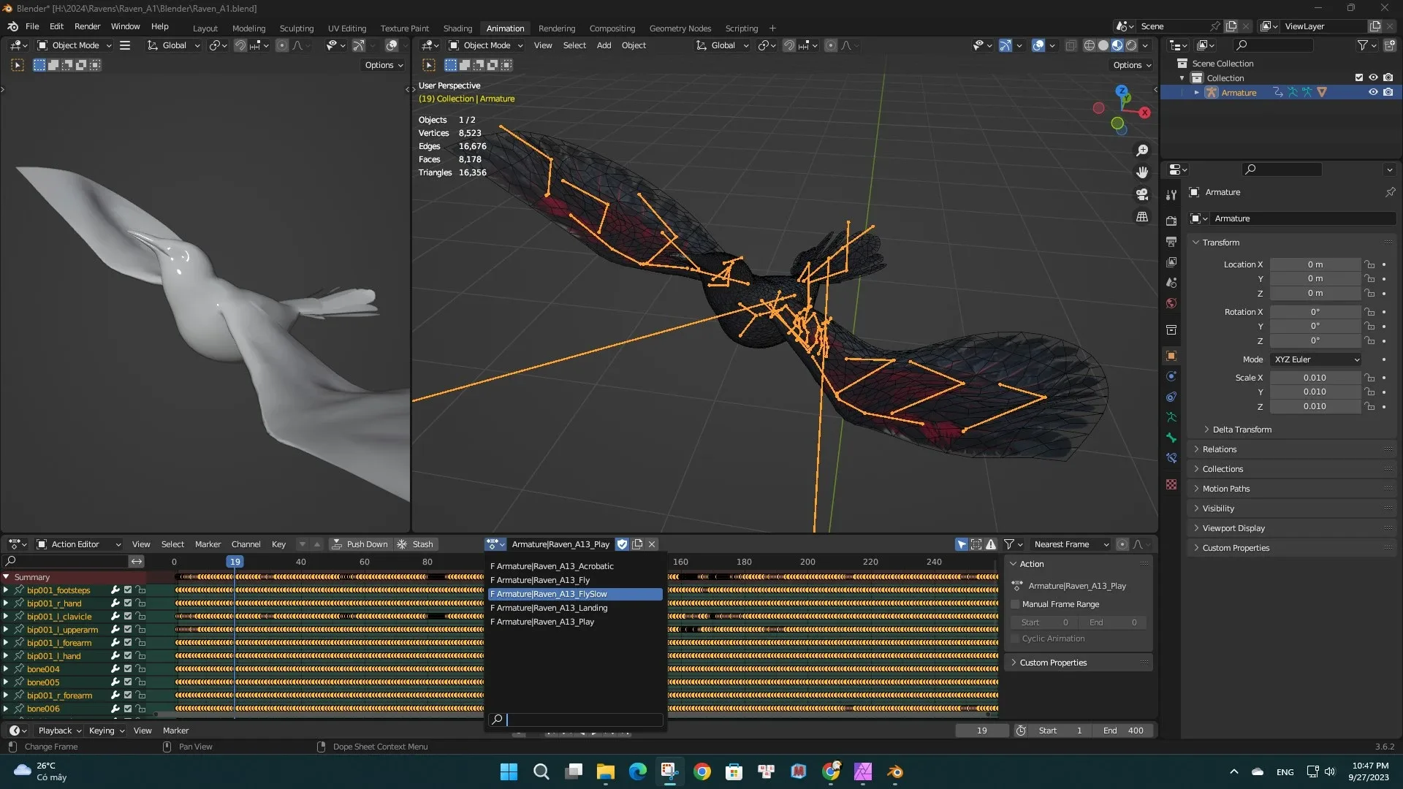1403x789 pixels.
Task: Open the Render menu
Action: (87, 26)
